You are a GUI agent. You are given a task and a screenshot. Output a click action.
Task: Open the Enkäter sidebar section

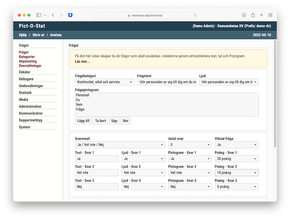25,72
